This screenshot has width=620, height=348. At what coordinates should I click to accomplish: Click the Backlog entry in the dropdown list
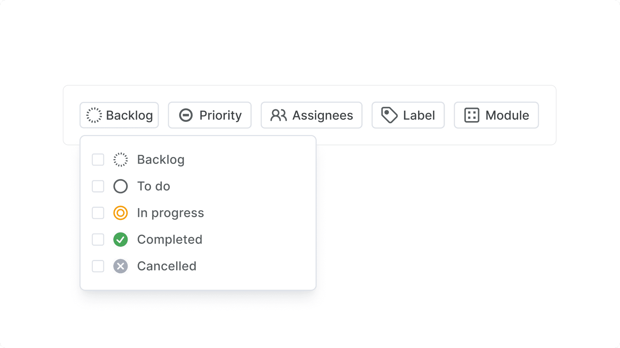click(161, 159)
